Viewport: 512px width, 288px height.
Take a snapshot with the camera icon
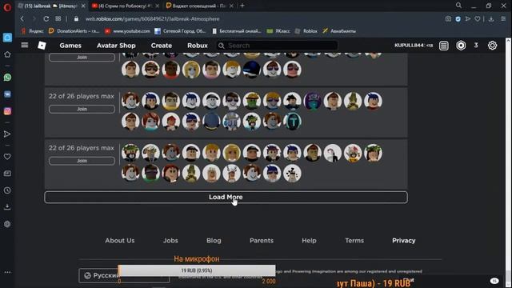pos(448,19)
